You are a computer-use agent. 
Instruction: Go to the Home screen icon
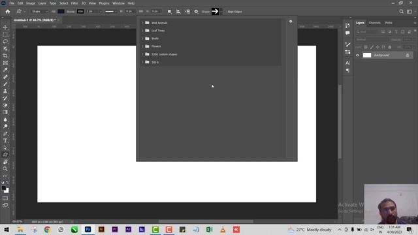point(7,12)
